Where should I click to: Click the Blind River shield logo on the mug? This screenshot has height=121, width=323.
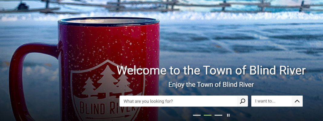tap(108, 91)
